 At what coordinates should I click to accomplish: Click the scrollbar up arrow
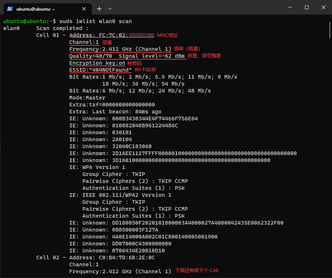(329, 18)
